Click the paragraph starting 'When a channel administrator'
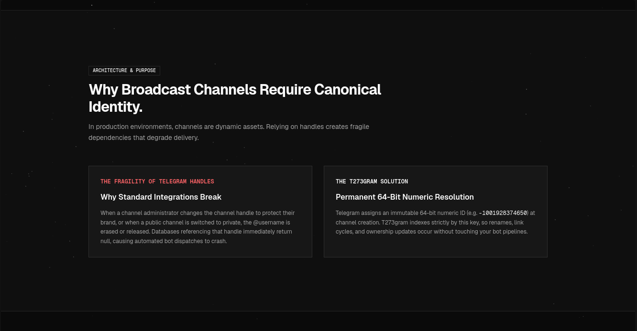Image resolution: width=637 pixels, height=331 pixels. pos(198,227)
